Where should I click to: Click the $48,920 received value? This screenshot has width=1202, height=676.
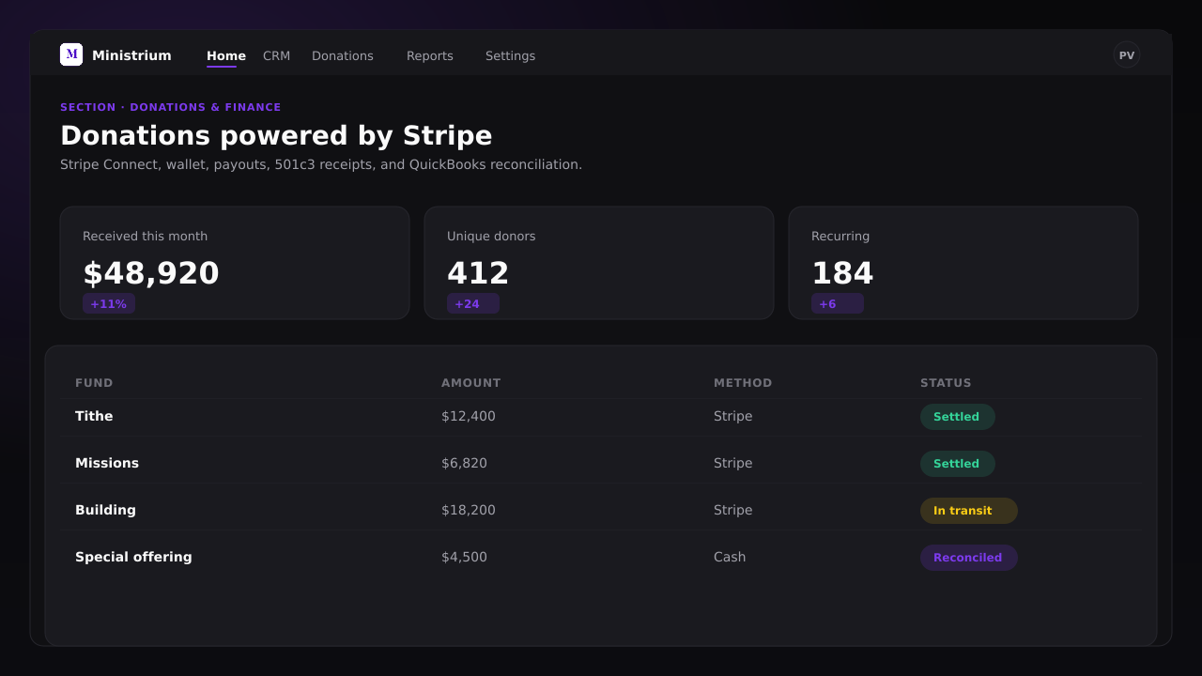151,273
